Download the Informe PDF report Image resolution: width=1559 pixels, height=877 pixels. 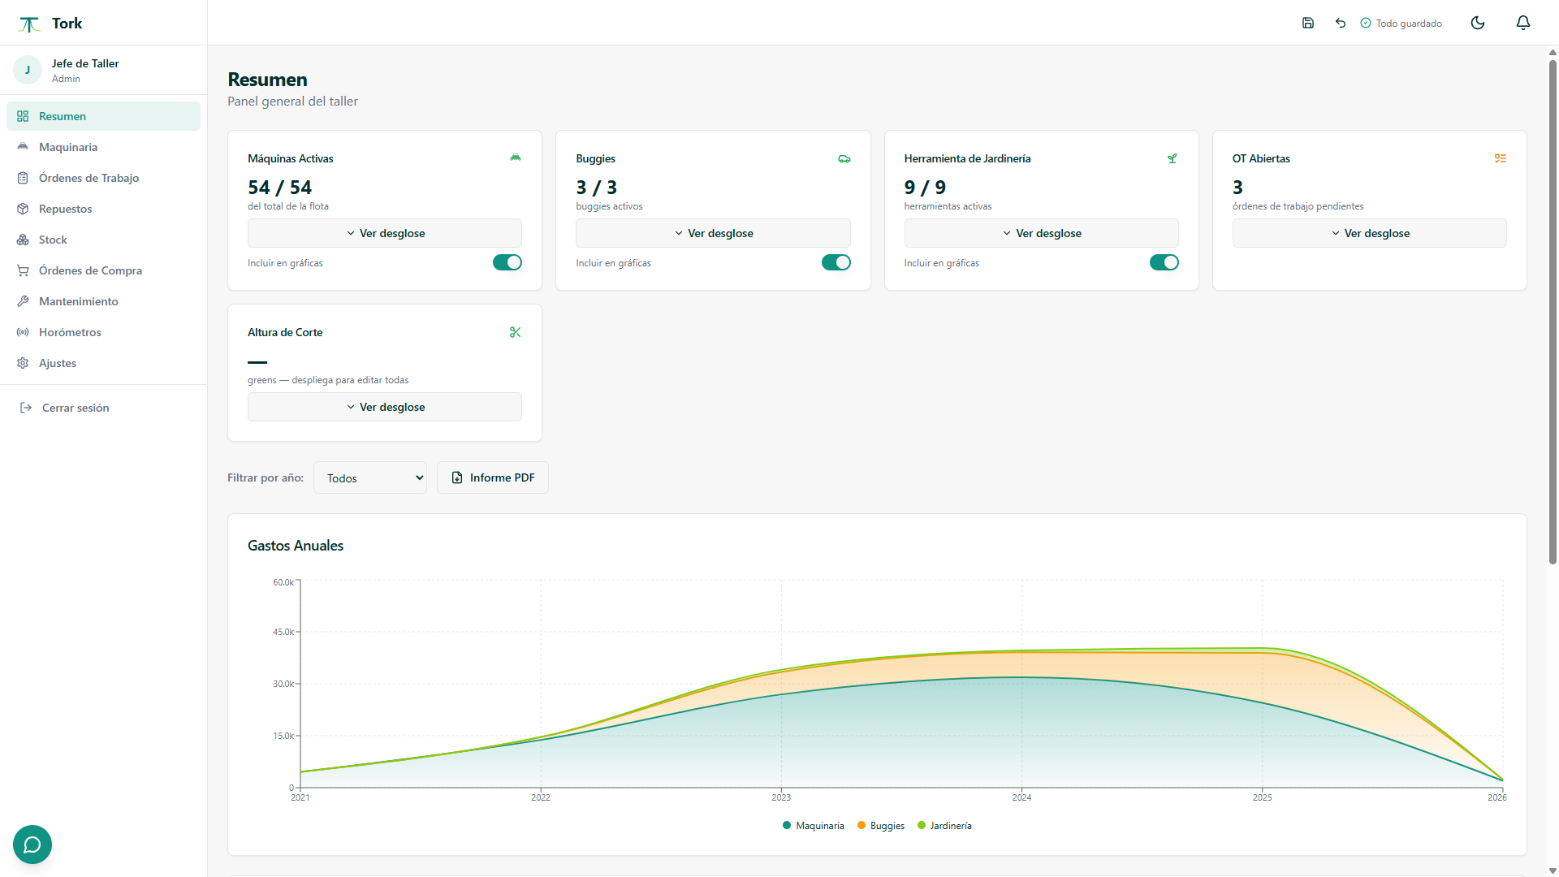click(x=493, y=477)
